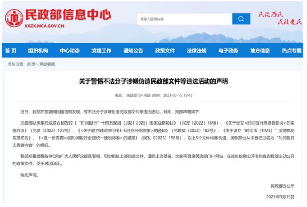This screenshot has height=207, width=307.
Task: Click the magnifier search button
Action: pos(241,19)
